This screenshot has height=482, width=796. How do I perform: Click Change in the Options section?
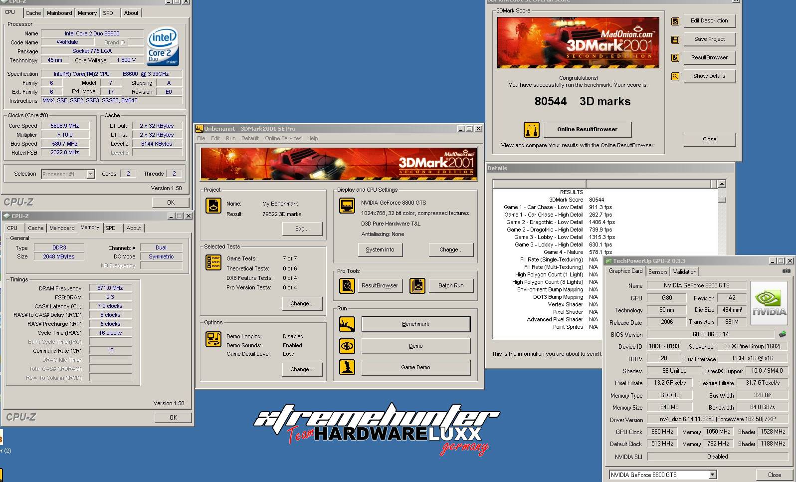(x=302, y=370)
